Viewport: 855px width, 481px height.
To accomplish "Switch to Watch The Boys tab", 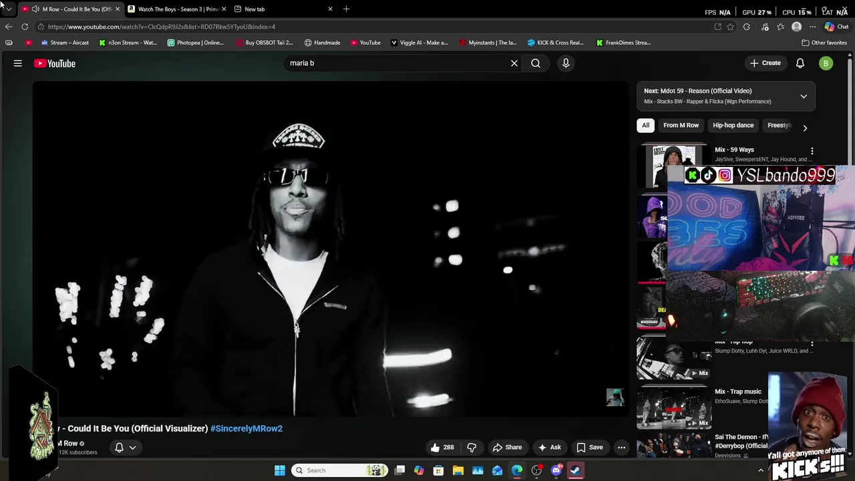I will coord(177,9).
